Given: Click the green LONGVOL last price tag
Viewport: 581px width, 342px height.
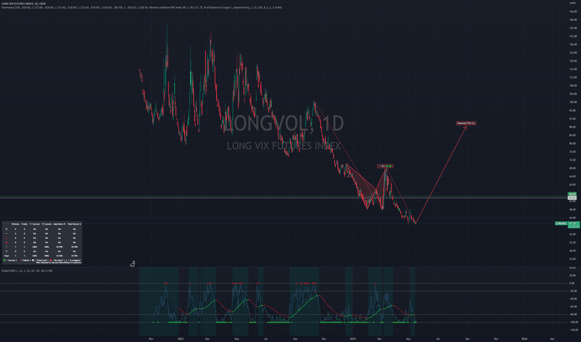Looking at the screenshot, I should pyautogui.click(x=560, y=223).
